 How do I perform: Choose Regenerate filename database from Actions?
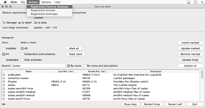49,7
